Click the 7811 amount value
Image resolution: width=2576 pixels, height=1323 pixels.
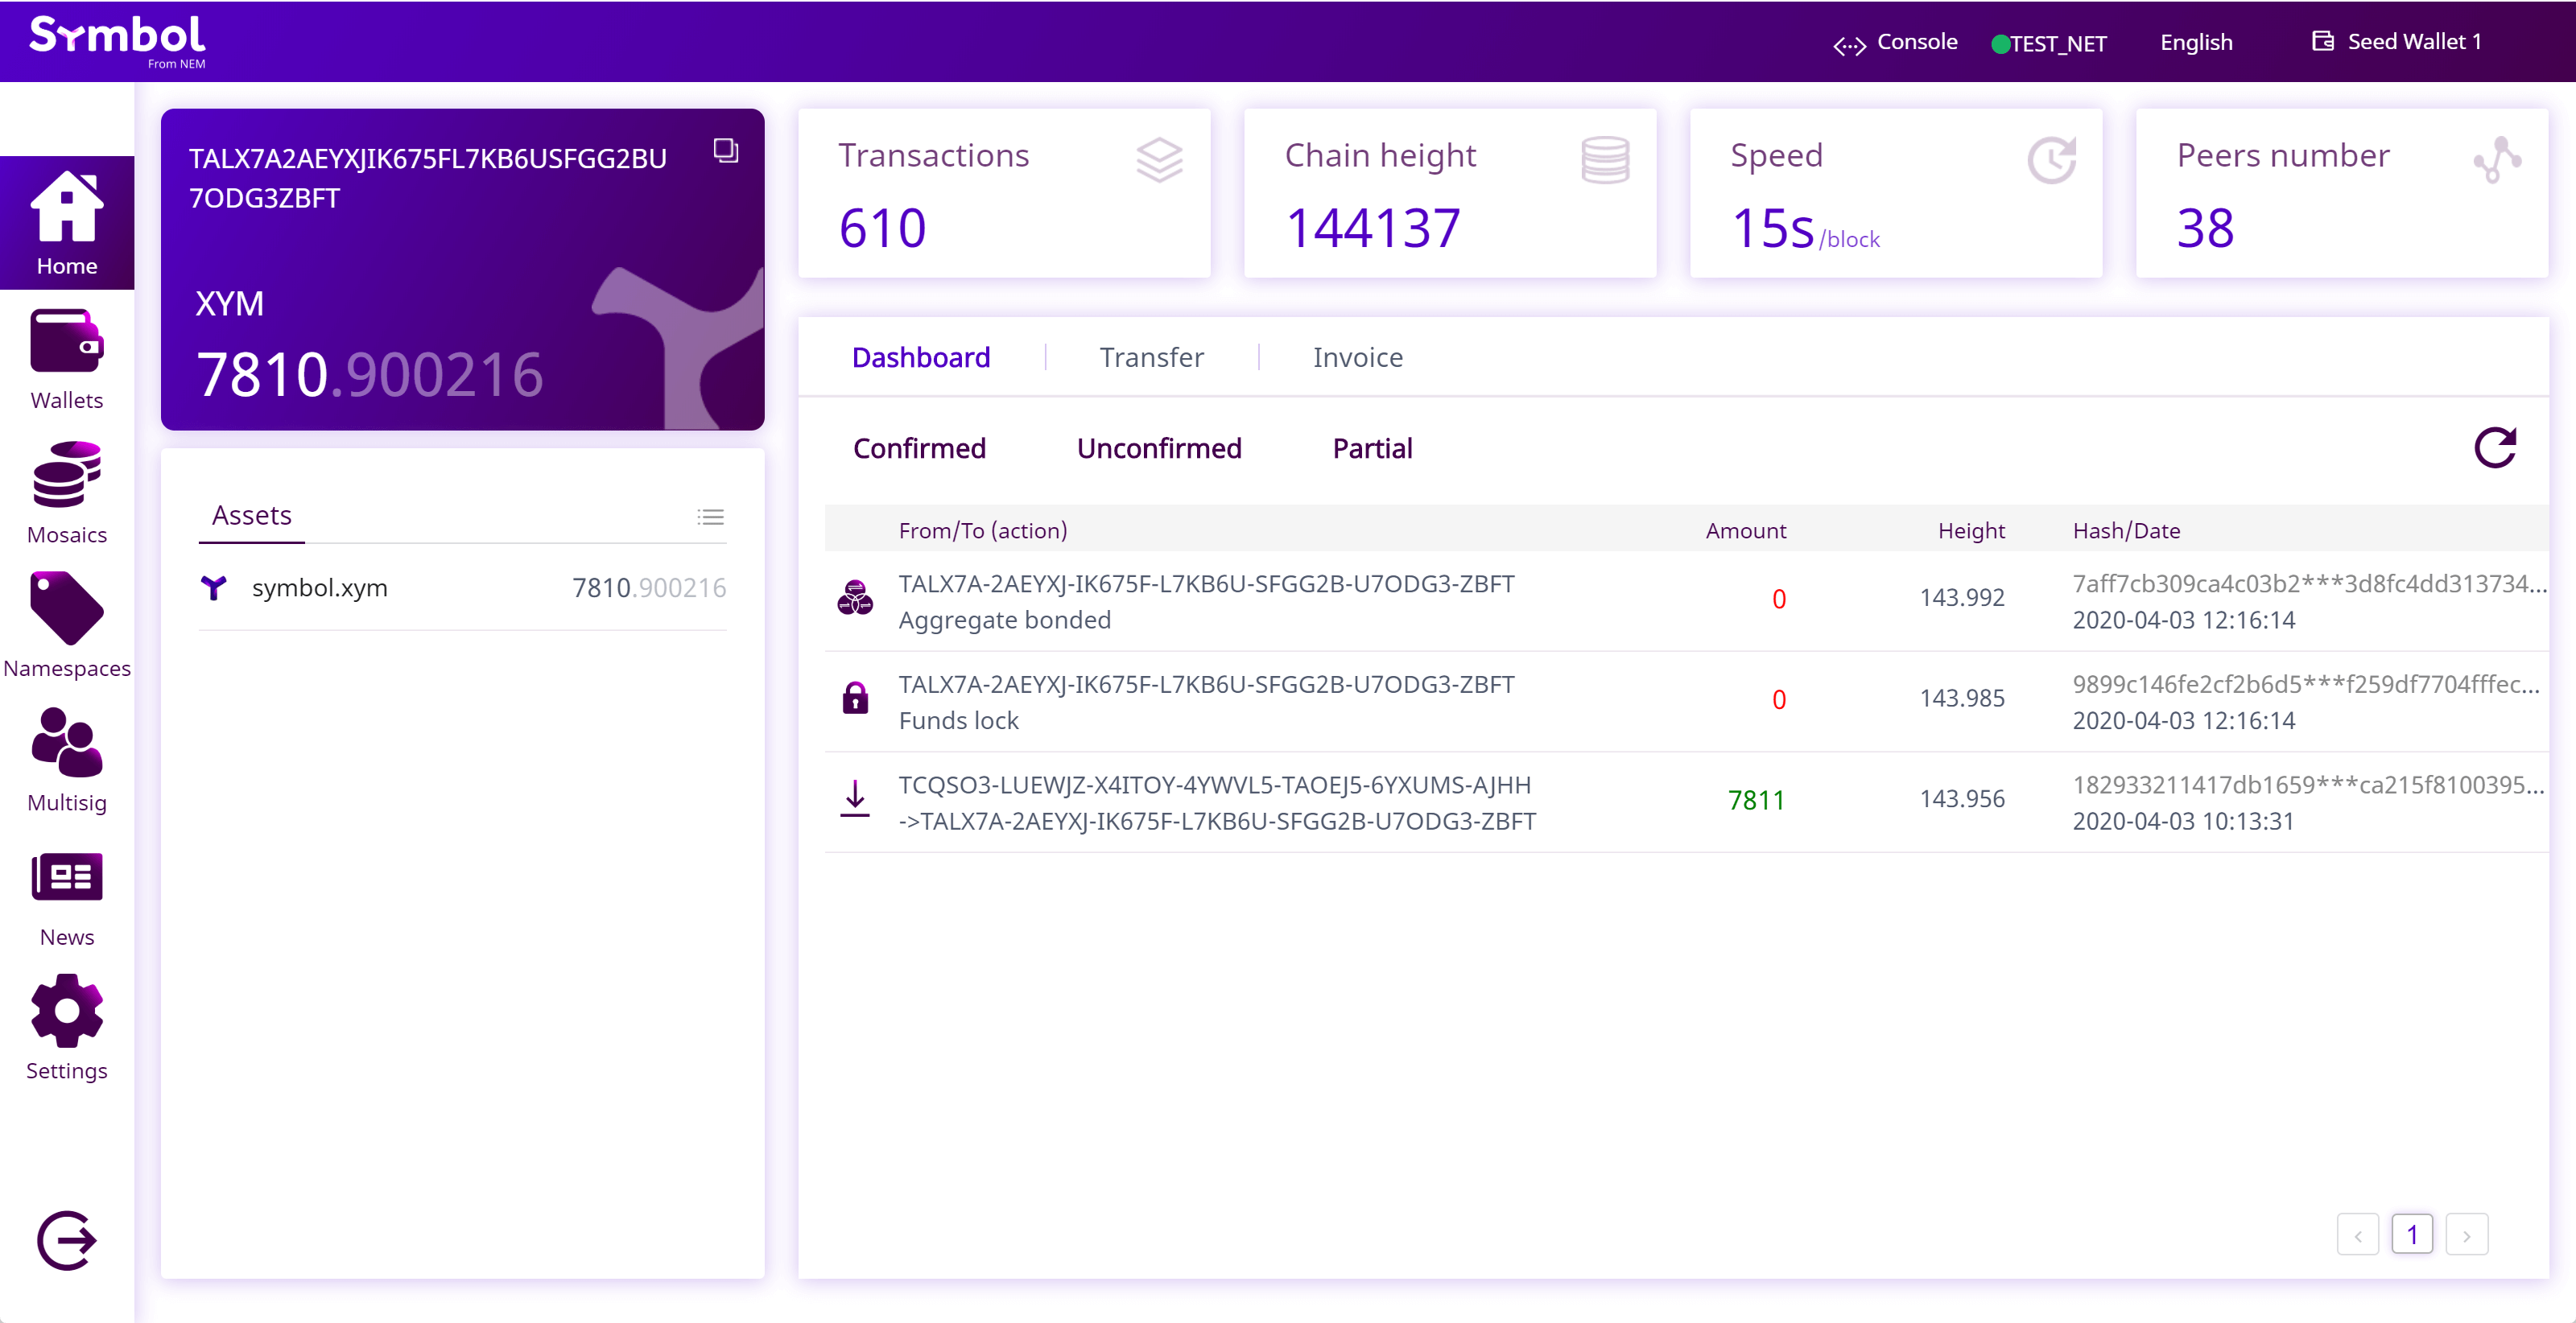[x=1756, y=800]
